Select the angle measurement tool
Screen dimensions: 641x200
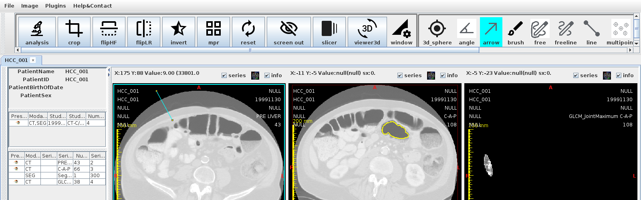click(467, 32)
